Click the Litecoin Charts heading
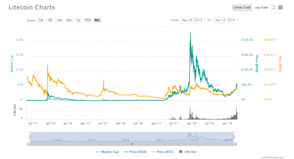The width and height of the screenshot is (294, 159). (x=32, y=7)
